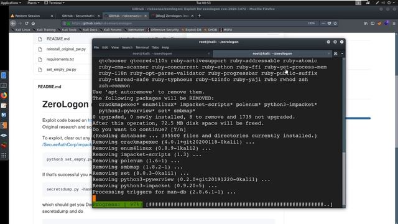Toggle Firefox sidebar view icon
Screen dimensions: 398x224
pos(373,23)
